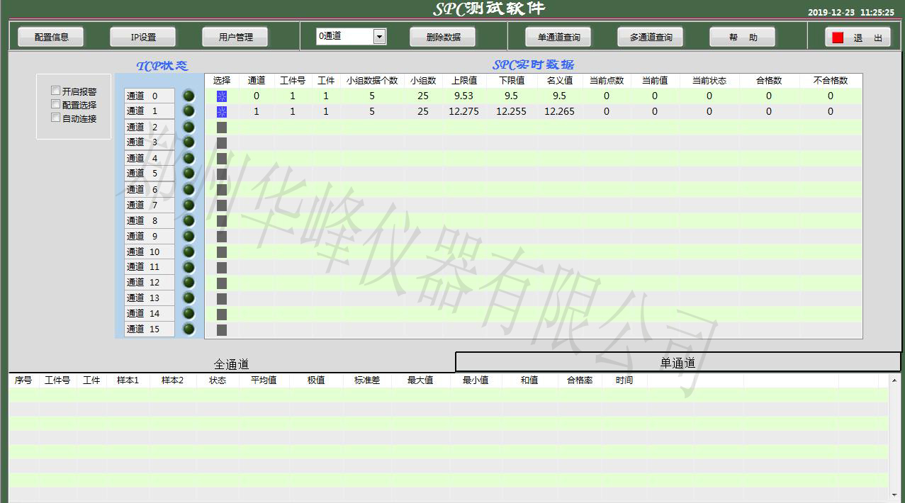905x503 pixels.
Task: Switch to the 全通道 tab
Action: coord(231,364)
